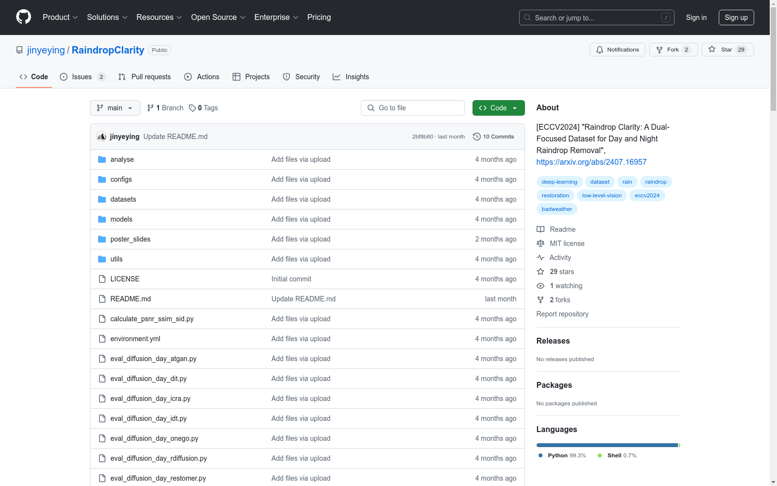Click the tag icon next to Tags

(192, 108)
